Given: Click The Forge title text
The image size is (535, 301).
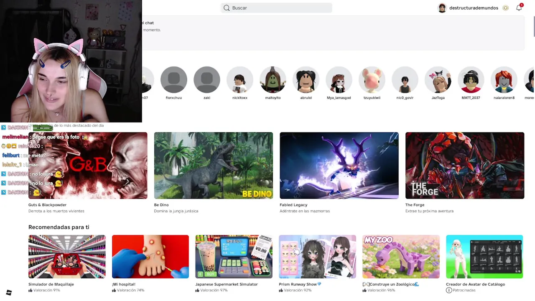Looking at the screenshot, I should click(415, 205).
